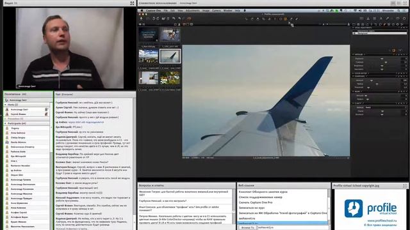Open the Edit menu
Image resolution: width=410 pixels, height=230 pixels.
tap(172, 11)
